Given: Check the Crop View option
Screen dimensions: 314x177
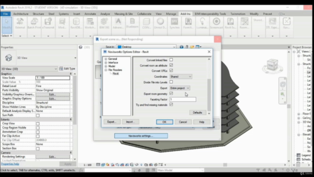Looking at the screenshot, I should click(38, 123).
